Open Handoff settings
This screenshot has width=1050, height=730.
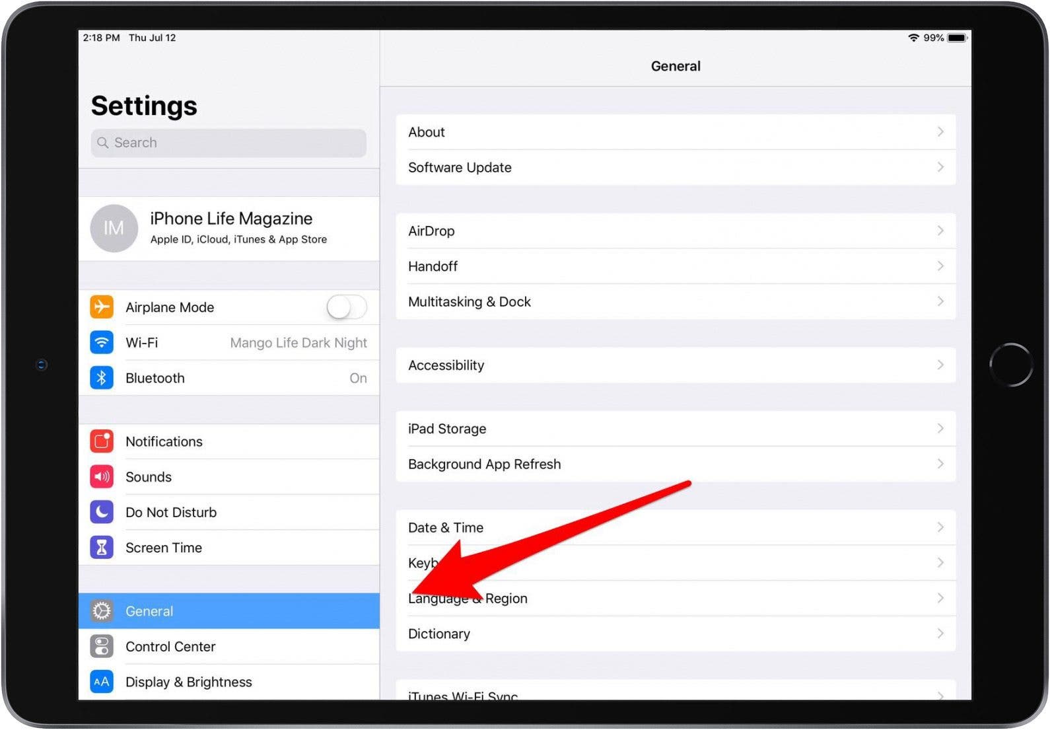coord(676,266)
